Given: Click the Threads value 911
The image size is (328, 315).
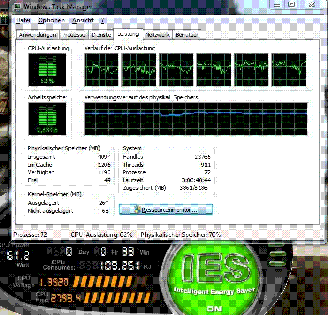Looking at the screenshot, I should (x=205, y=165).
